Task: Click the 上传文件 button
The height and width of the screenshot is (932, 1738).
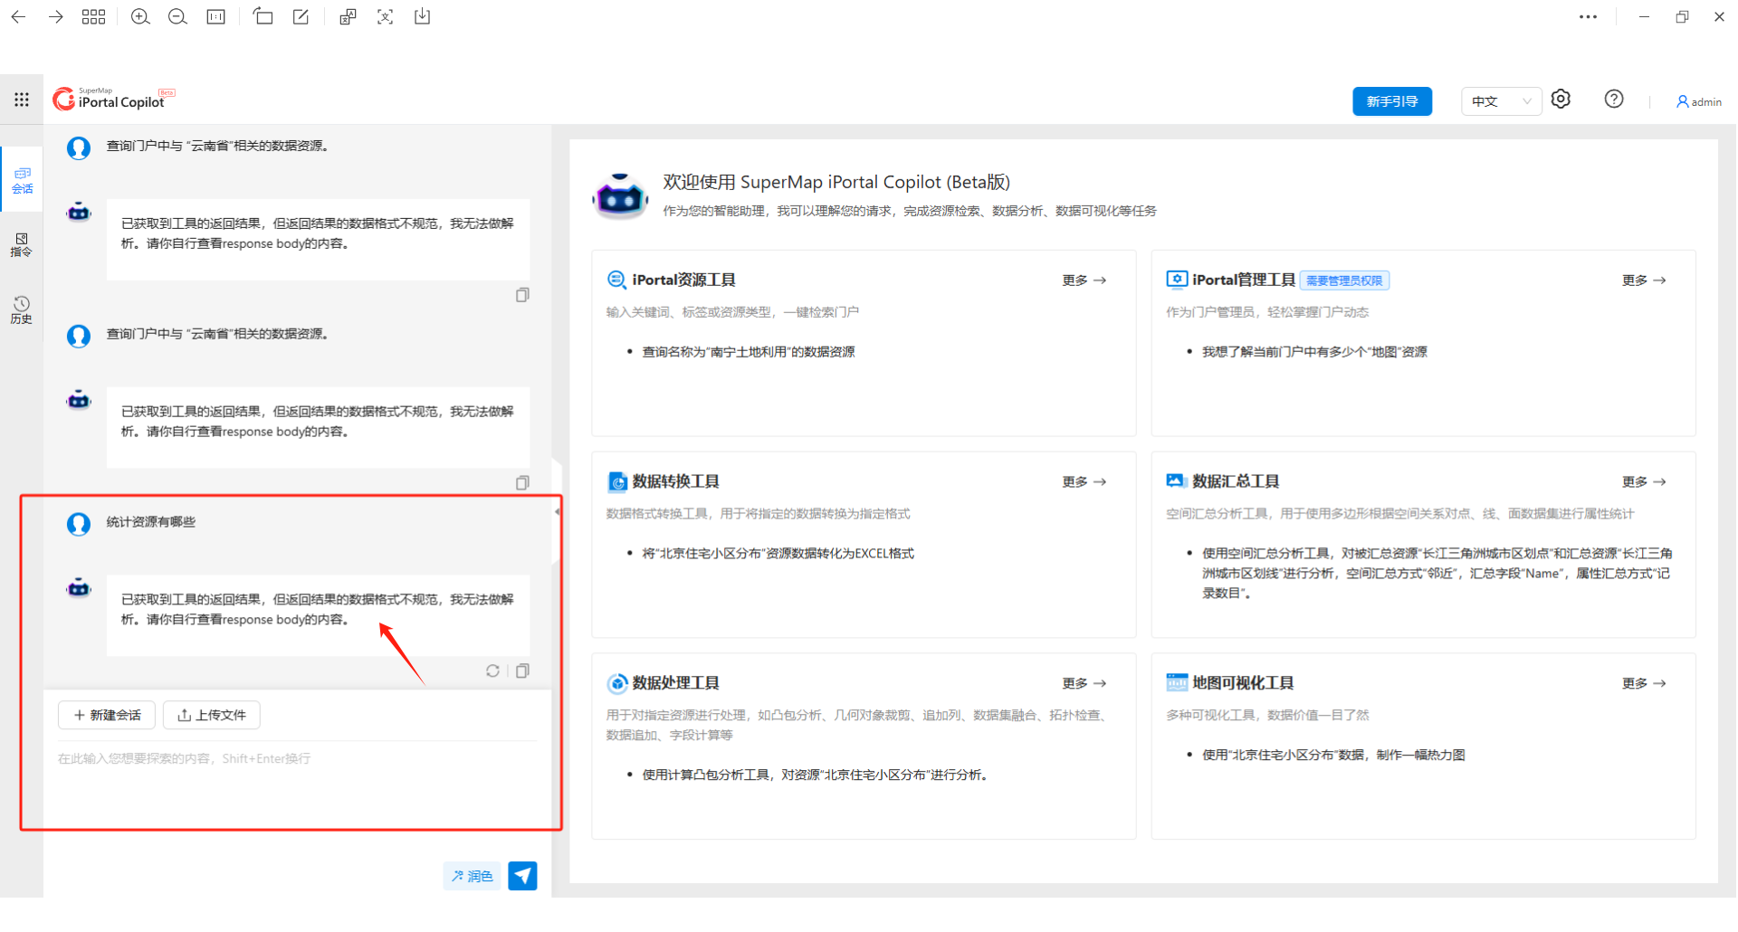Action: pyautogui.click(x=212, y=715)
